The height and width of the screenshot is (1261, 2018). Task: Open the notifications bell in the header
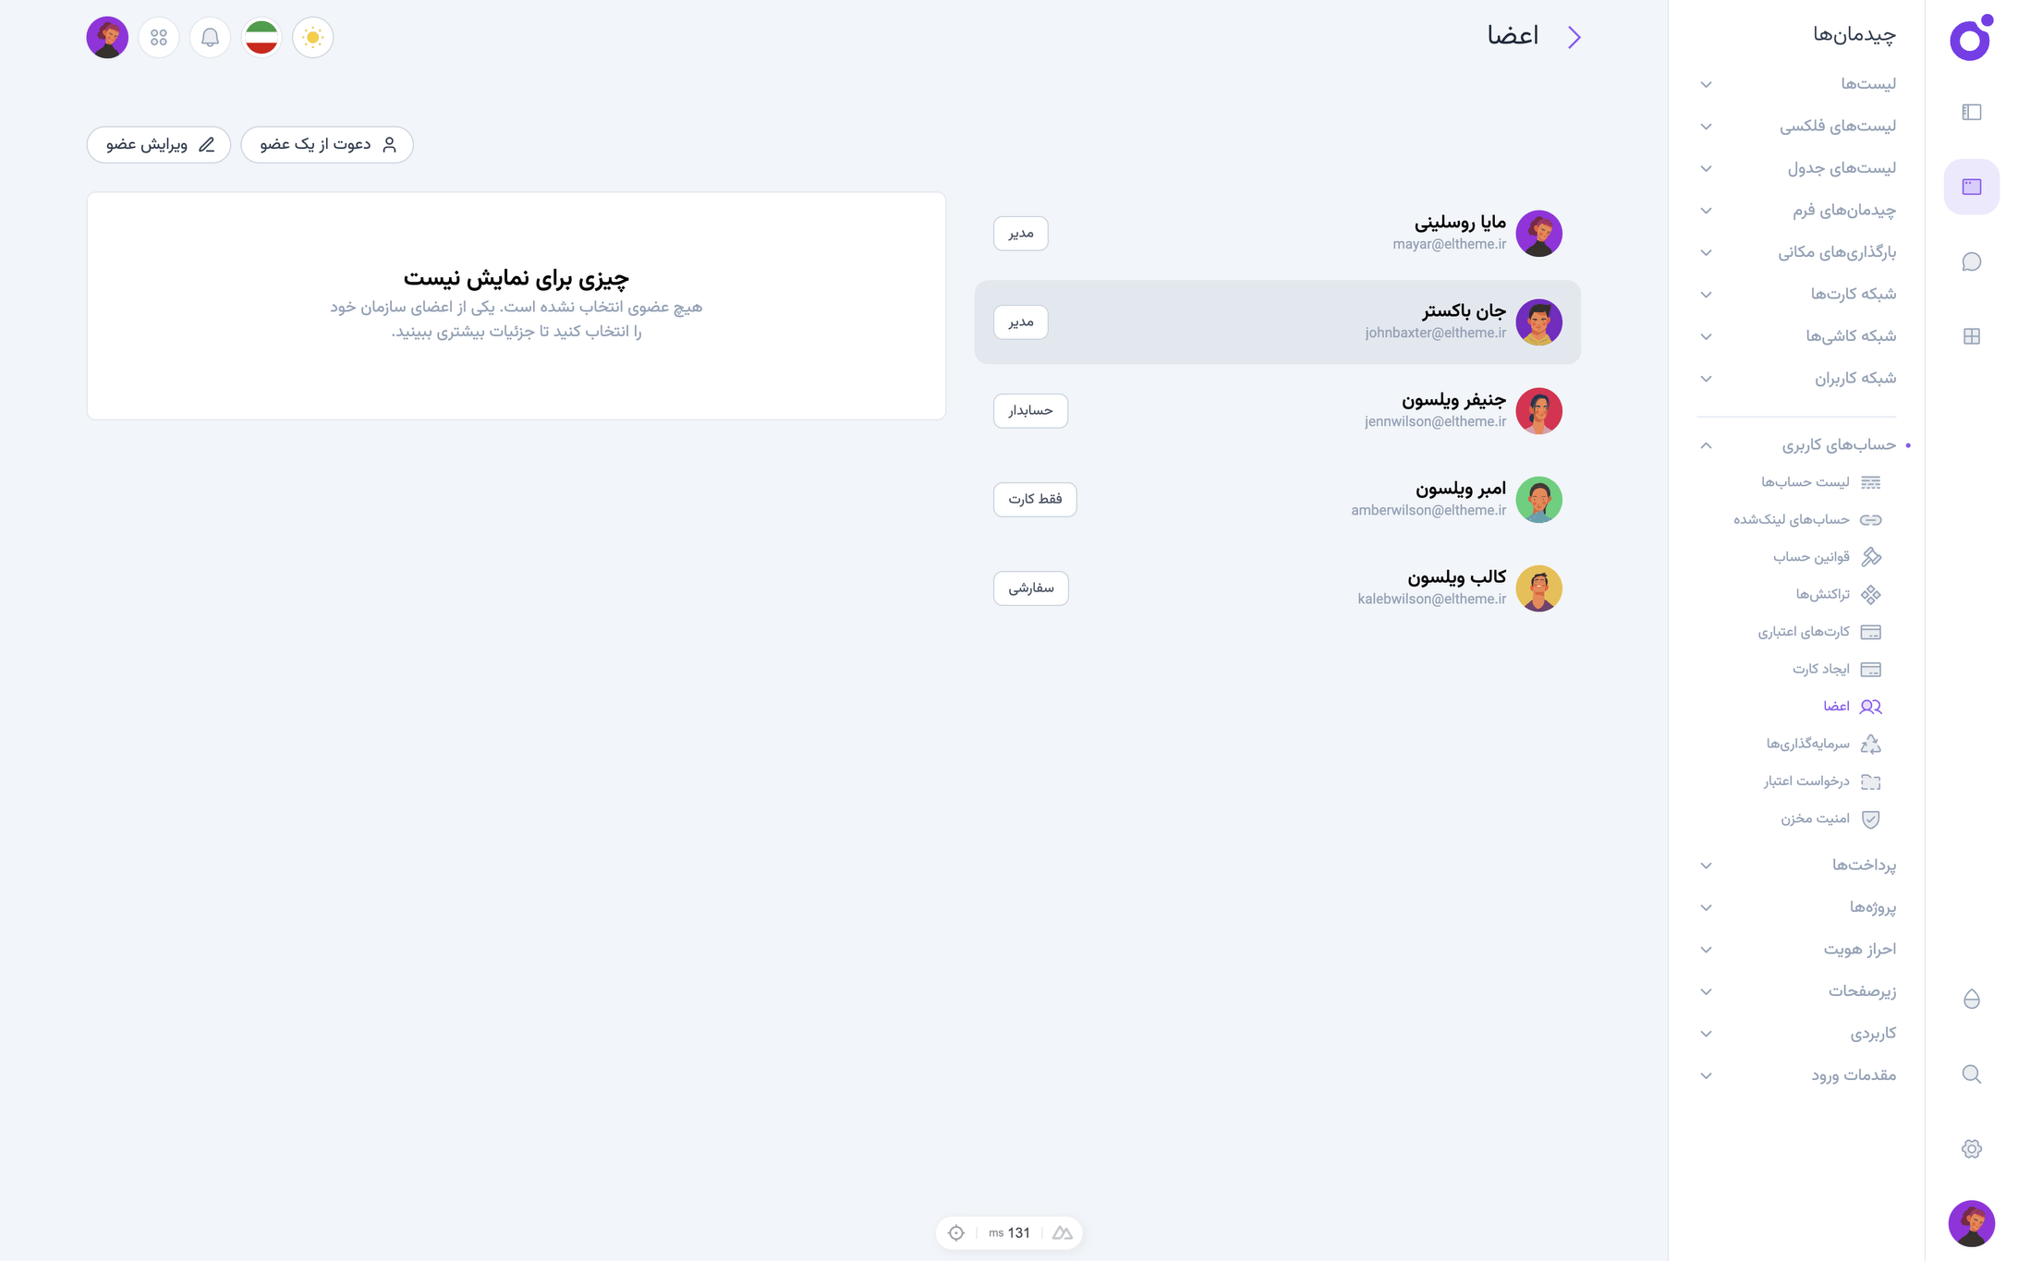pyautogui.click(x=210, y=37)
